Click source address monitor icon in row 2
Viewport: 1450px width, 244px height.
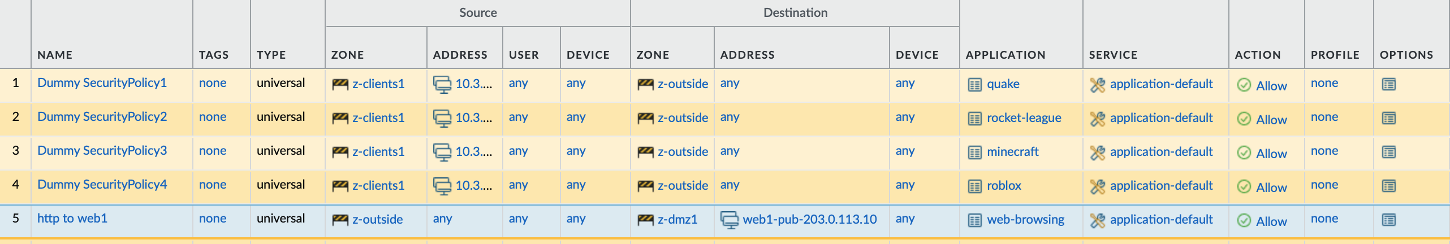pyautogui.click(x=442, y=118)
